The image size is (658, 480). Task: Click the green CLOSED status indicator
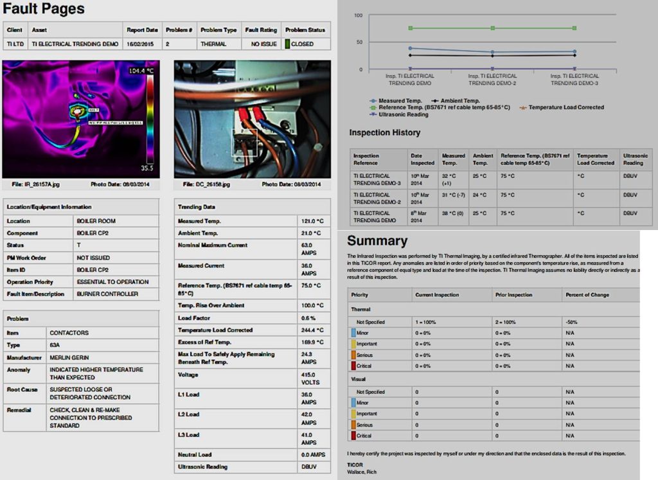coord(287,44)
